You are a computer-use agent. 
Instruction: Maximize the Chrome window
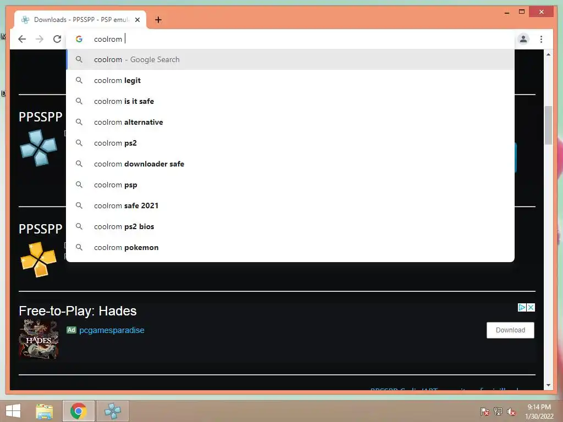522,12
